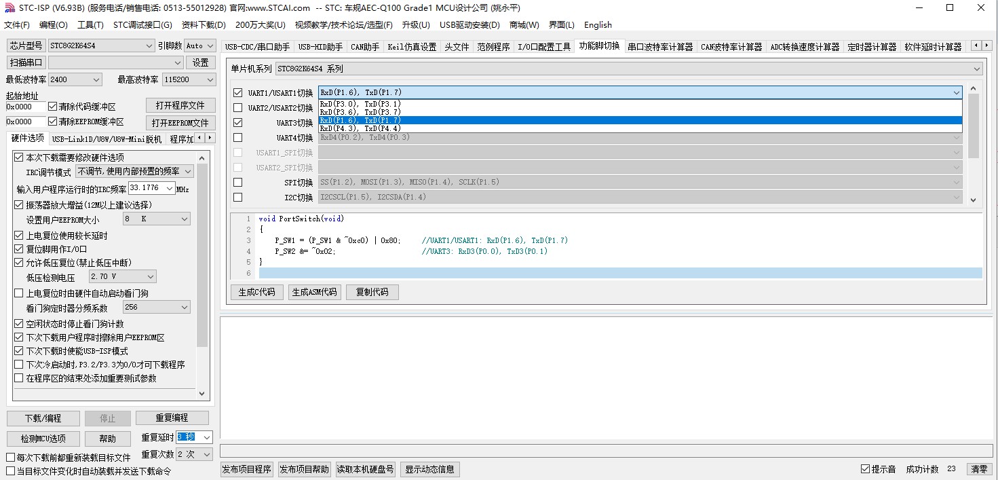
Task: Toggle 清除EEPROM缓冲区 checkbox
Action: tap(52, 122)
